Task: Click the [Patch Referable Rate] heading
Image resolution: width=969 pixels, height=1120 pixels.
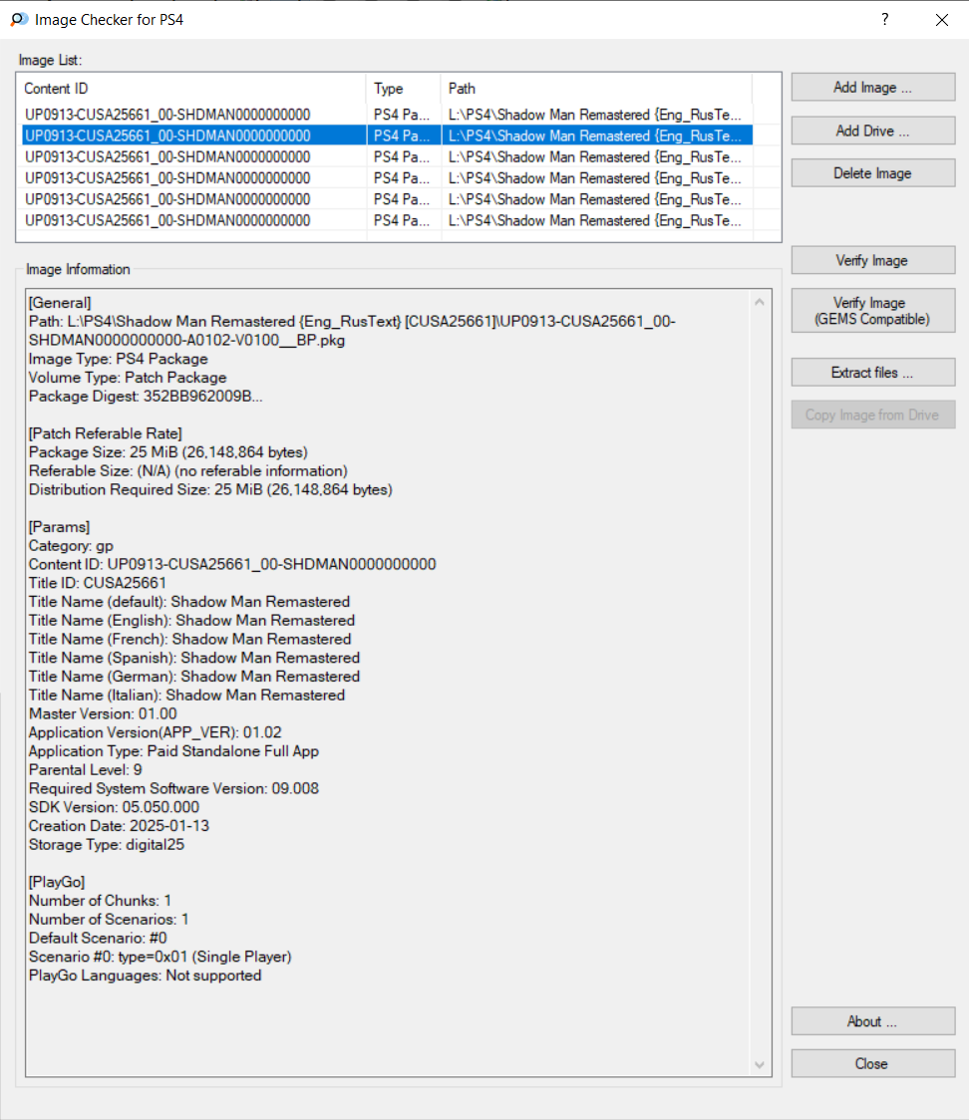Action: (106, 433)
